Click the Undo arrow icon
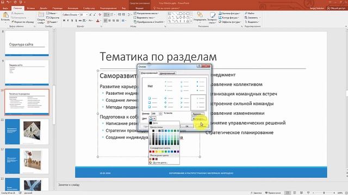Viewport: 348px width, 195px height. tap(8, 2)
